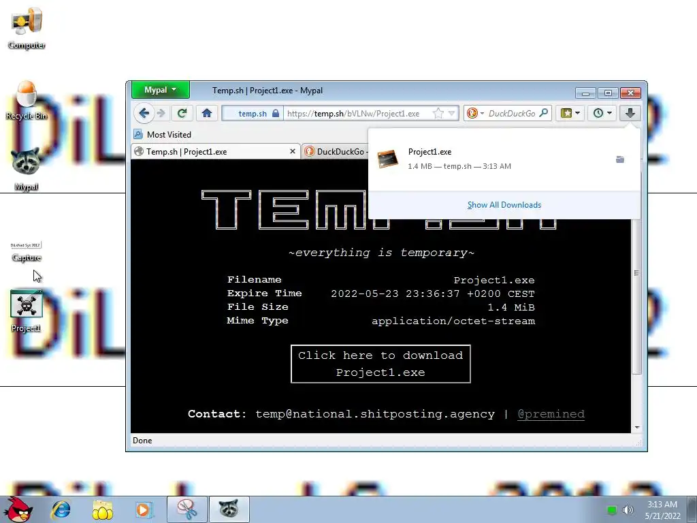
Task: Click the contact email temp@national text
Action: tap(375, 414)
